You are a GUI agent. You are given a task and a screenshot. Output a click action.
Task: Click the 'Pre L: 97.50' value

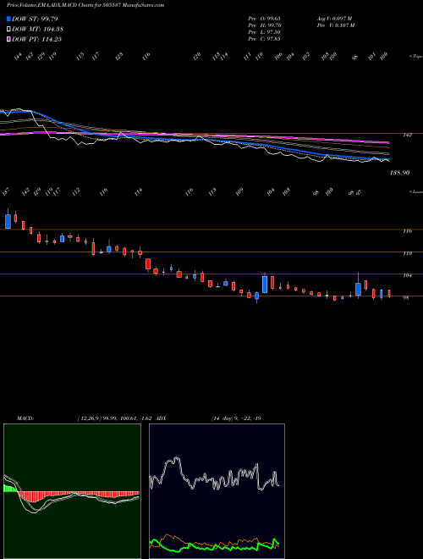(265, 32)
